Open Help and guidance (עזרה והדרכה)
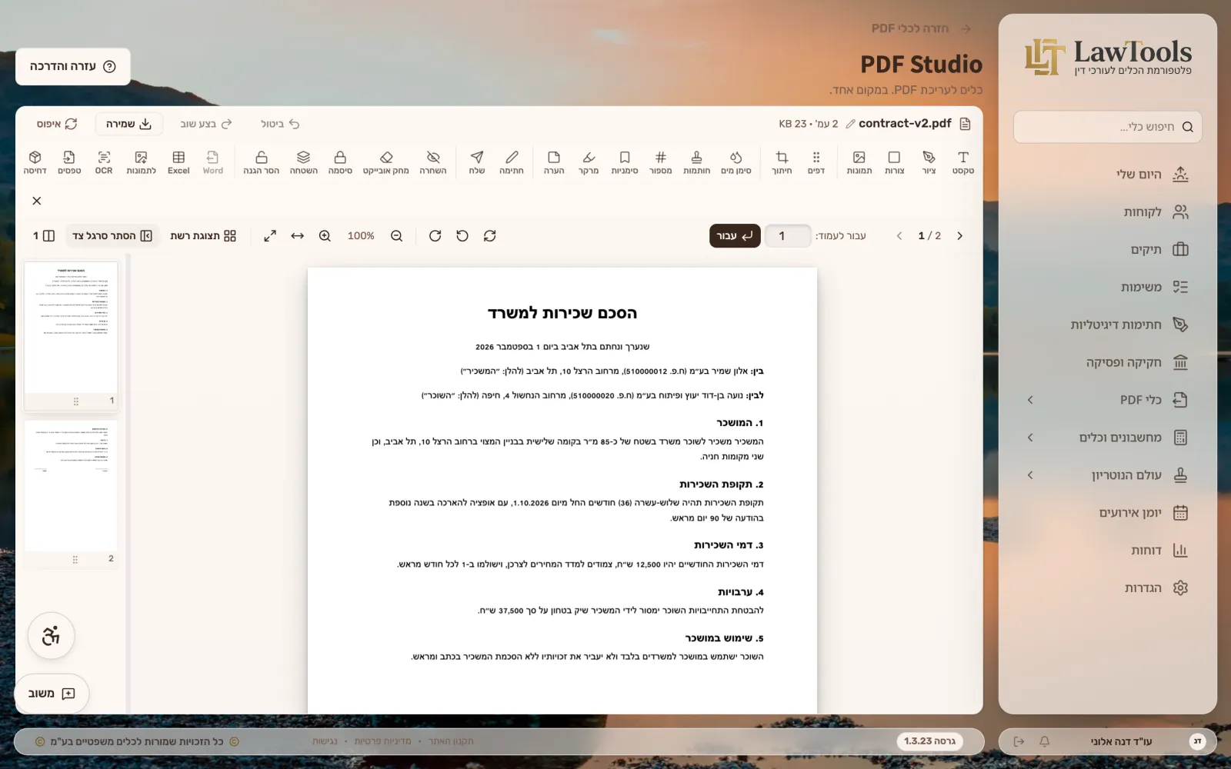This screenshot has height=769, width=1231. click(73, 67)
